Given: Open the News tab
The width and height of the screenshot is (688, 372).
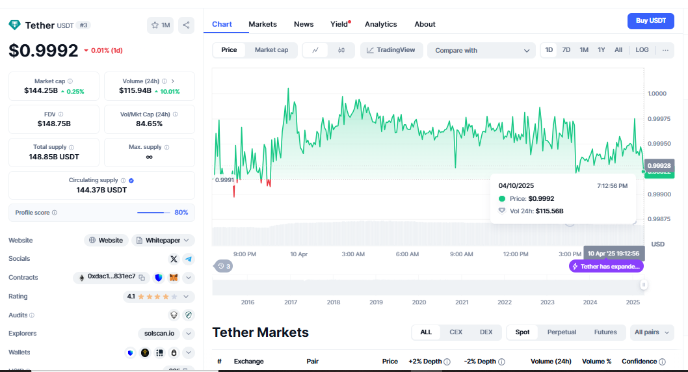Looking at the screenshot, I should 304,24.
